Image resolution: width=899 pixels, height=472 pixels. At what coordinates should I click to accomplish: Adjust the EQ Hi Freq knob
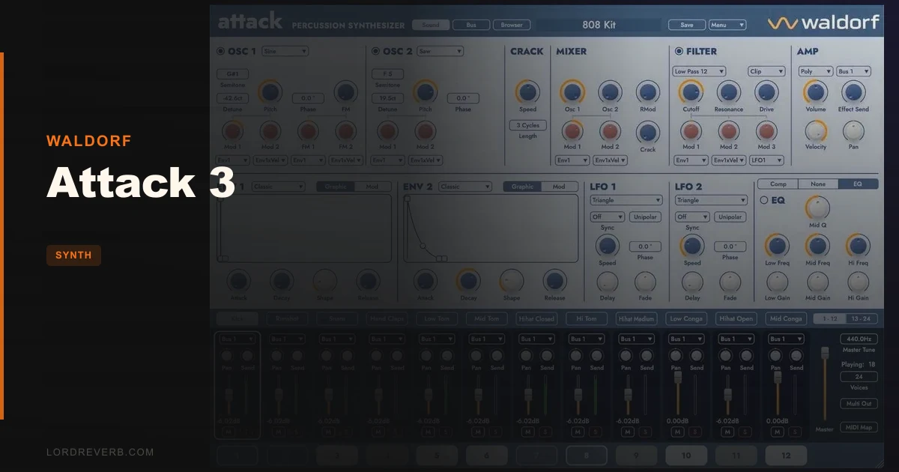pyautogui.click(x=858, y=246)
